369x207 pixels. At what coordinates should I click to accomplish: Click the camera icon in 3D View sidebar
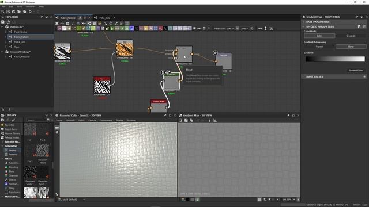point(57,128)
